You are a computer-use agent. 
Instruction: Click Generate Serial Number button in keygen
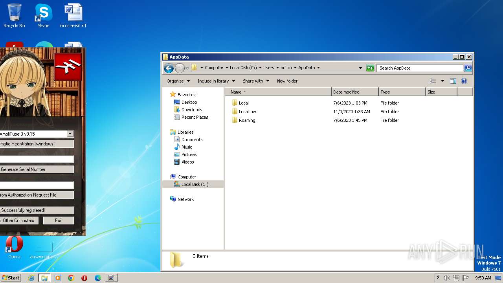coord(37,169)
